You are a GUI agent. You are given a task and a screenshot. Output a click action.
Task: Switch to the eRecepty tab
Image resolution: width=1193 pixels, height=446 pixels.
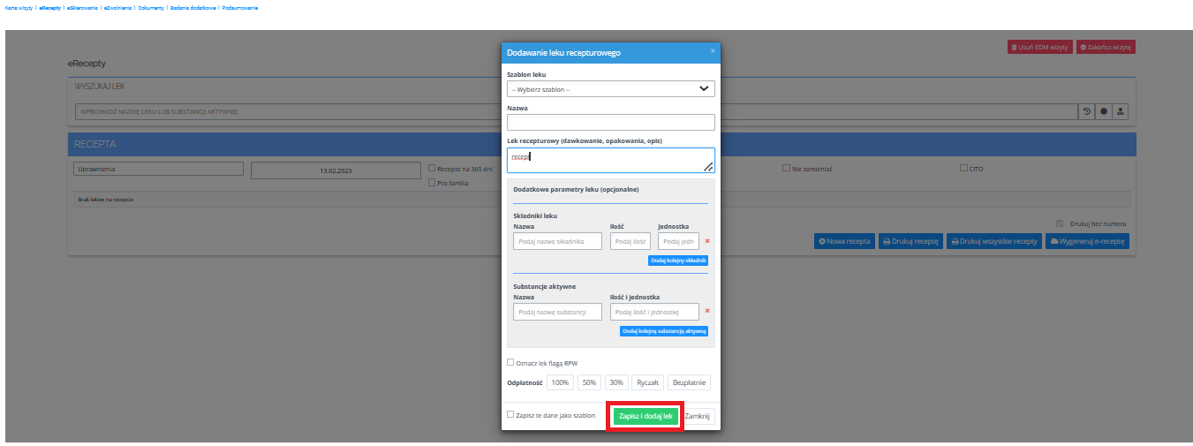[x=50, y=7]
